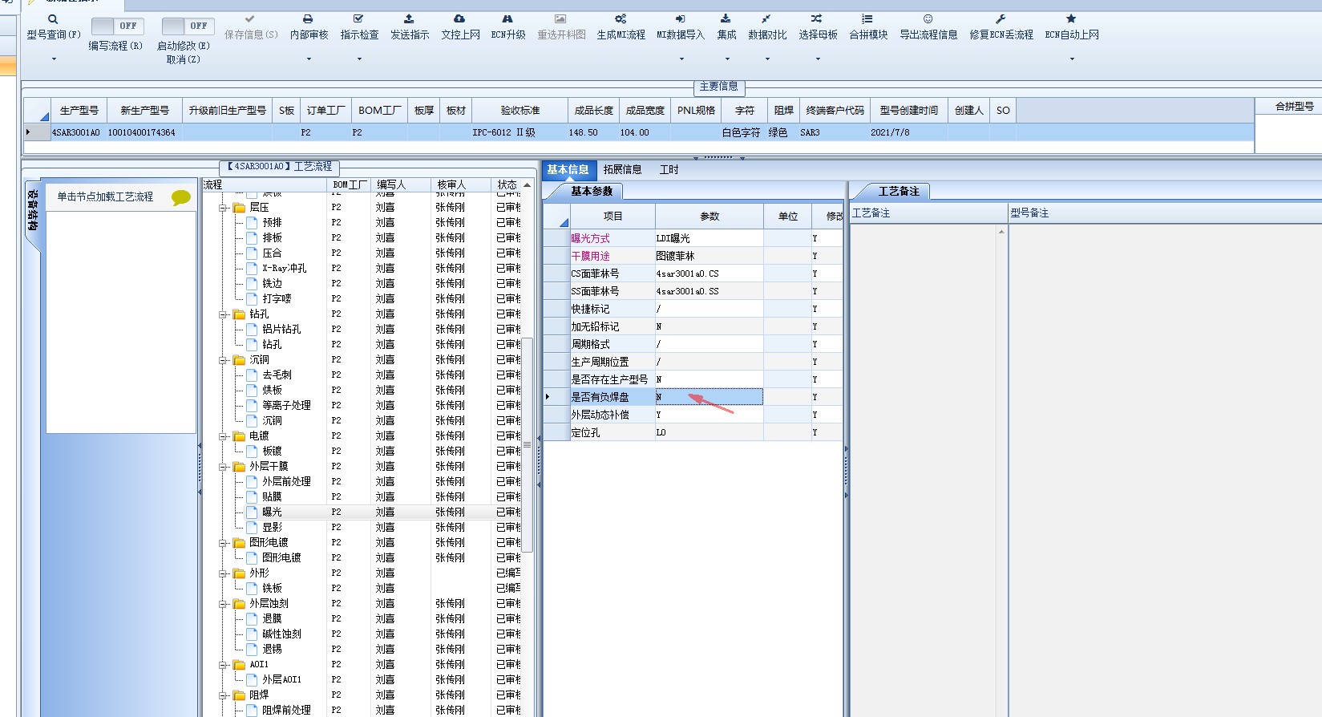Edit 是否有负焊盘 parameter value field
Screen dimensions: 1322x717
coord(710,397)
